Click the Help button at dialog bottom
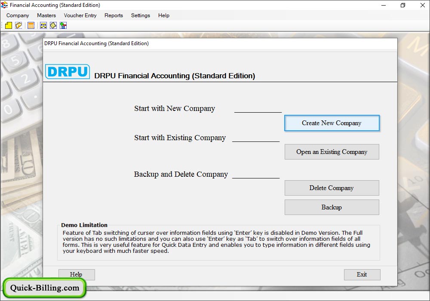 tap(77, 274)
